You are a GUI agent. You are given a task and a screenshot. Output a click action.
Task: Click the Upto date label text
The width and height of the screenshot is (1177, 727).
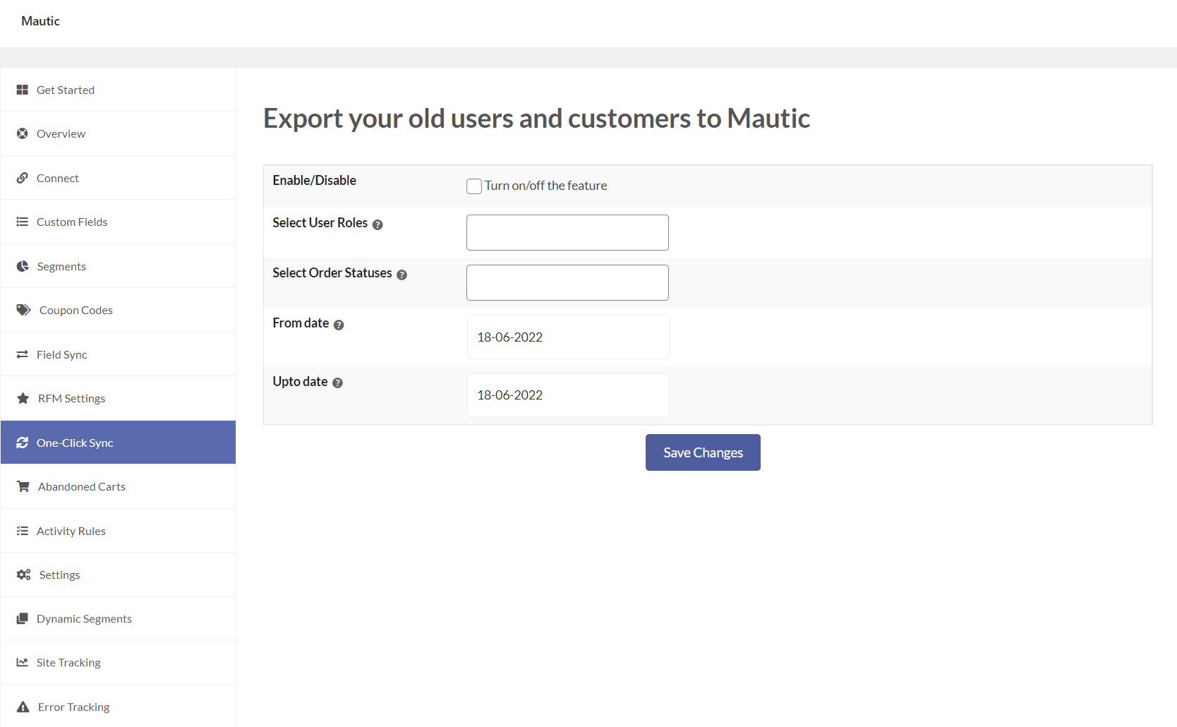click(x=300, y=382)
